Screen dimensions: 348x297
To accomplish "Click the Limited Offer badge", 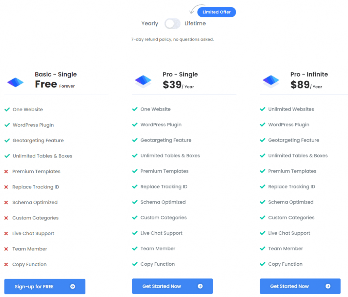I will point(216,12).
